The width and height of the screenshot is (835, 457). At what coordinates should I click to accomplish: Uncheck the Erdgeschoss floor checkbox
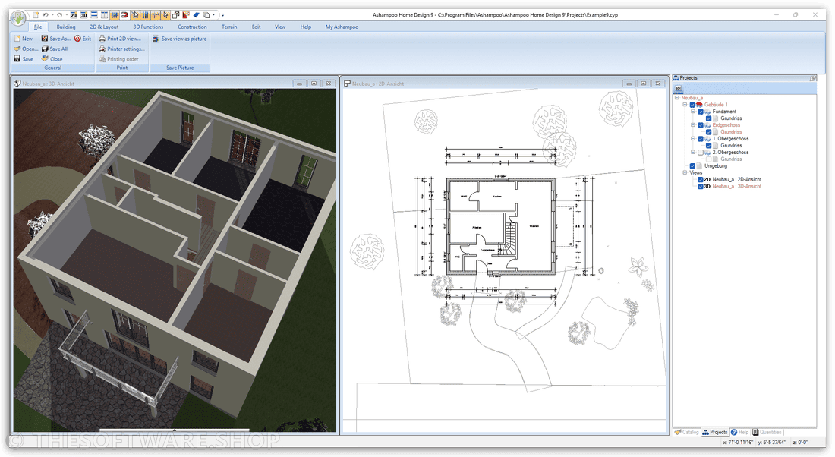(701, 125)
